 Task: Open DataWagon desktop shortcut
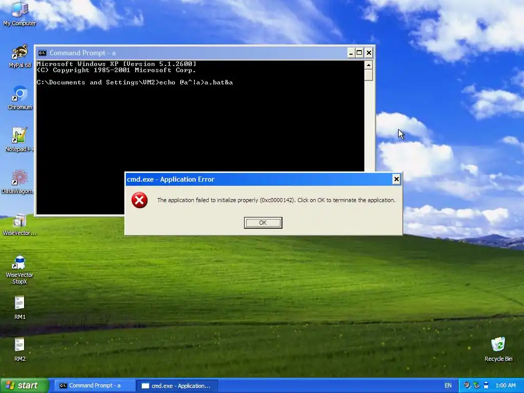point(17,182)
